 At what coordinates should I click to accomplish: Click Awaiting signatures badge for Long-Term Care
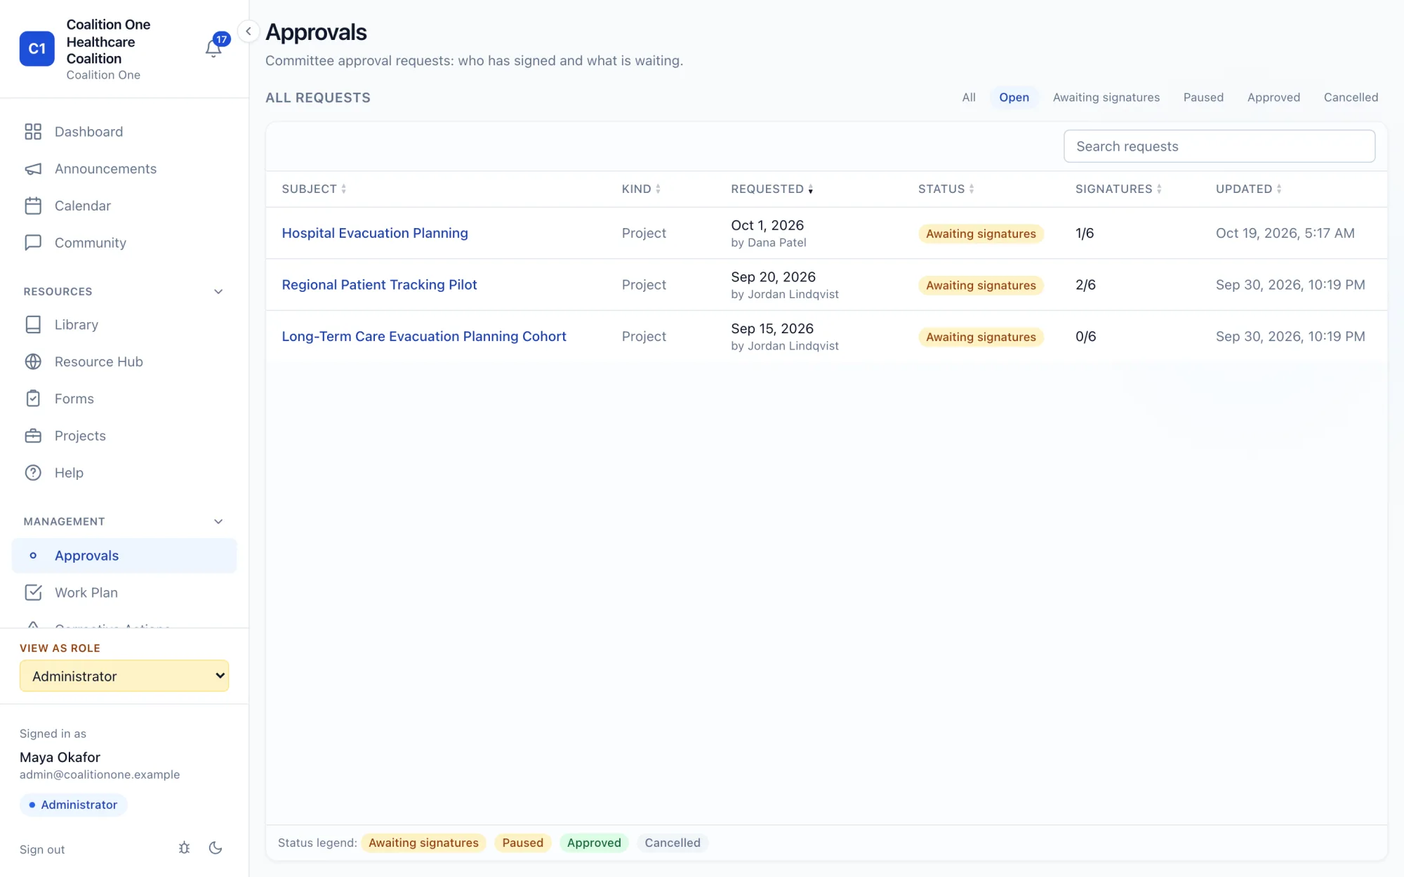point(981,337)
